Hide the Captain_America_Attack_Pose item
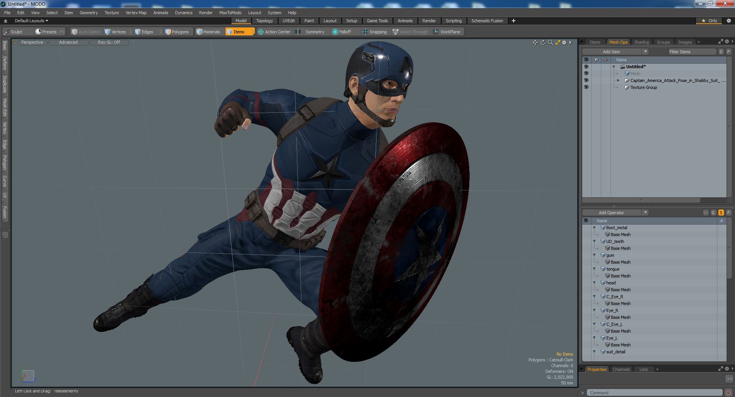Image resolution: width=735 pixels, height=397 pixels. pyautogui.click(x=586, y=80)
